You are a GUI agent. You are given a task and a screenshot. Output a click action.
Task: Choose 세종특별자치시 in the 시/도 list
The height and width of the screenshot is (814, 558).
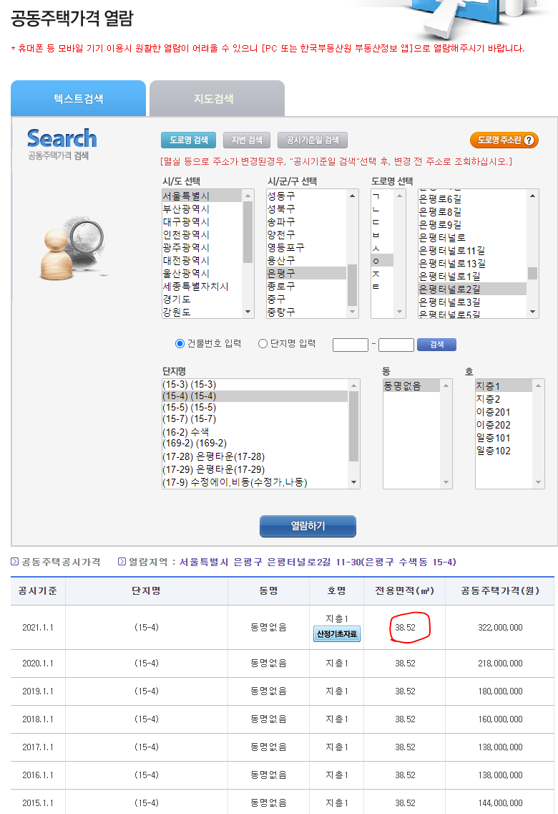click(x=202, y=287)
